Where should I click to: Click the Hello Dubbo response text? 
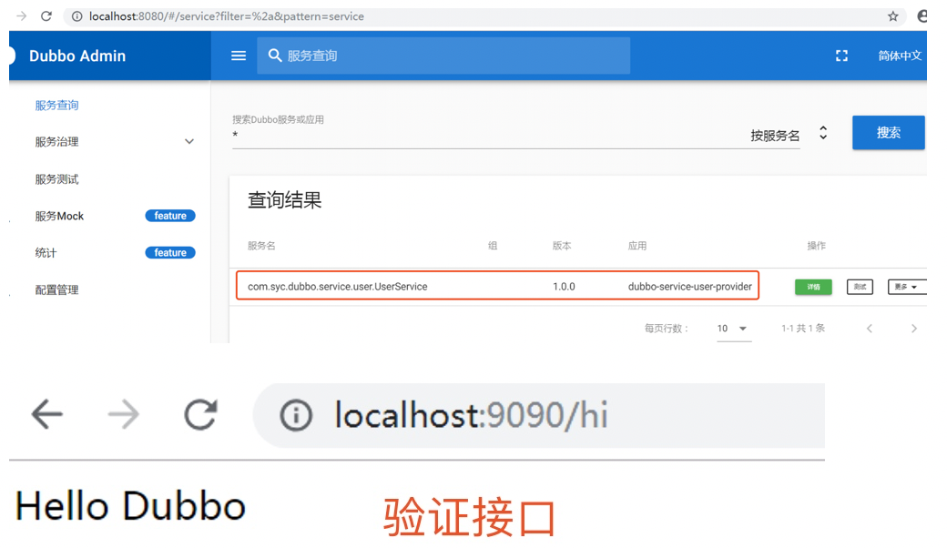pyautogui.click(x=130, y=506)
